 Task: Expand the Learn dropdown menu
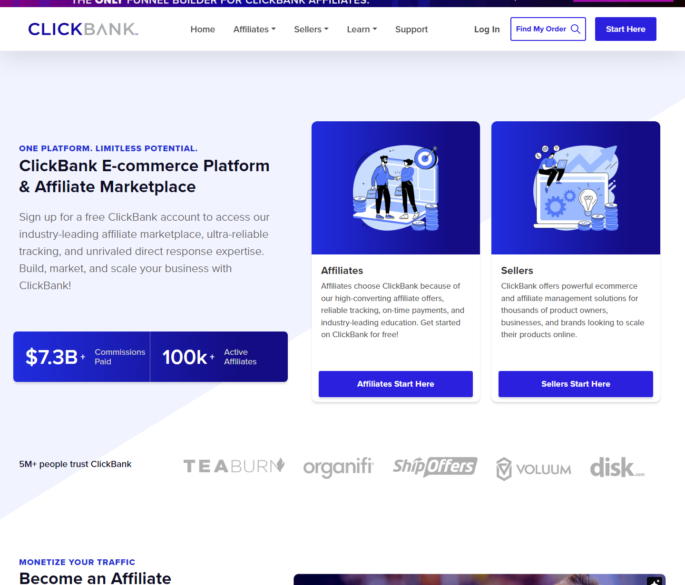pyautogui.click(x=362, y=29)
